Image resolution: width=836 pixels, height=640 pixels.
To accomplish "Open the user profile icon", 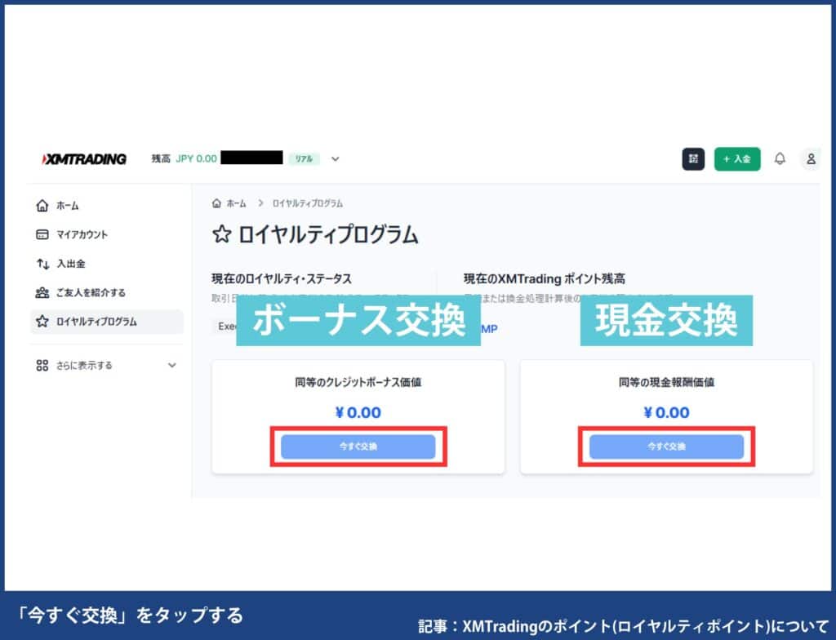I will click(811, 159).
